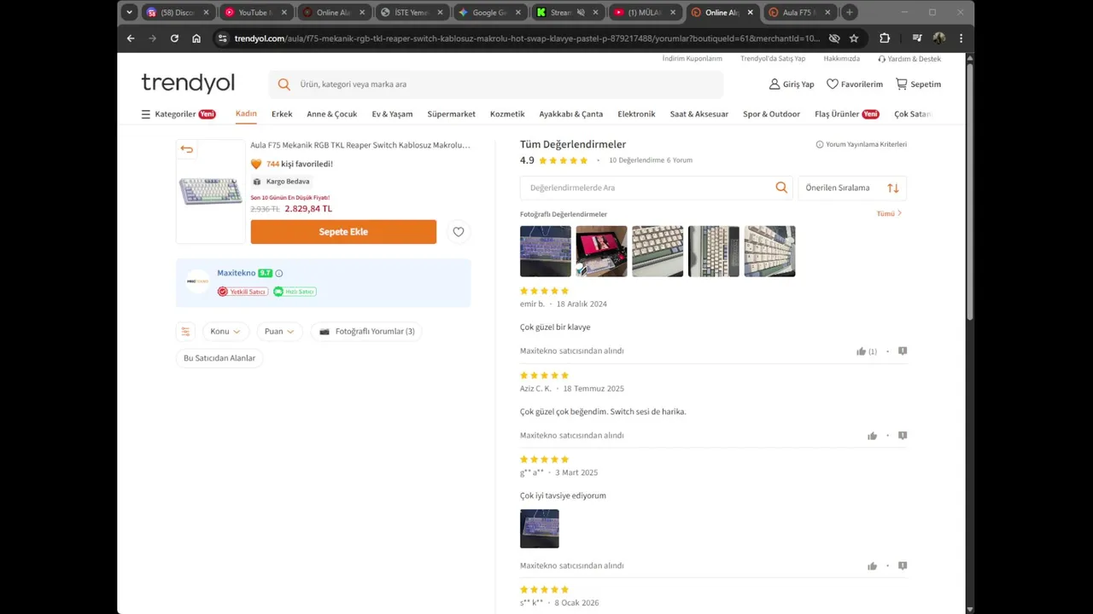Open Elektronik category menu
Screen dimensions: 1093x614
636,114
